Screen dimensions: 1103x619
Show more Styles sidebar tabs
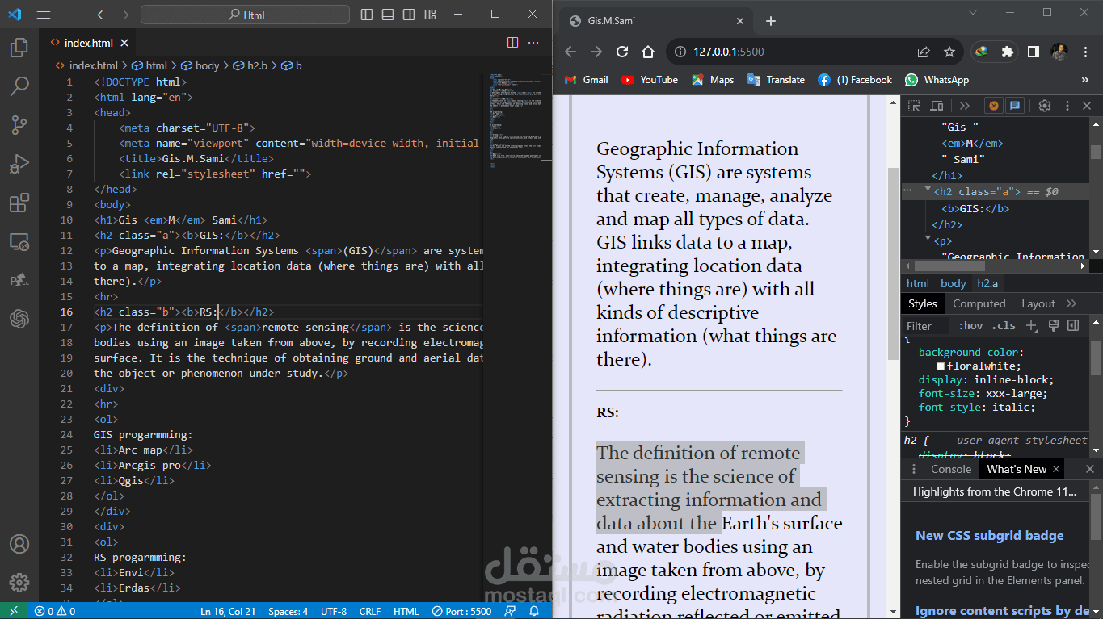[1071, 303]
